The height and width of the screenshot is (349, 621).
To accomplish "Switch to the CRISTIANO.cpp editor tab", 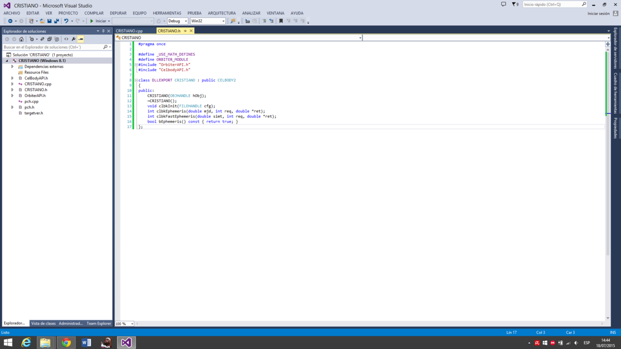I will click(x=129, y=31).
